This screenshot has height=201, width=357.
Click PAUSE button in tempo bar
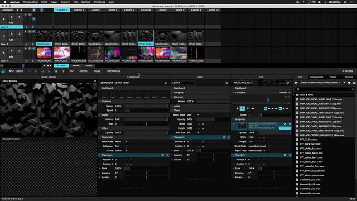click(x=97, y=71)
